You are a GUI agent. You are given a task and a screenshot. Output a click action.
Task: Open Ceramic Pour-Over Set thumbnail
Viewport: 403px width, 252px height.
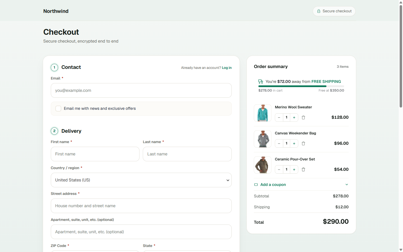coord(263,165)
